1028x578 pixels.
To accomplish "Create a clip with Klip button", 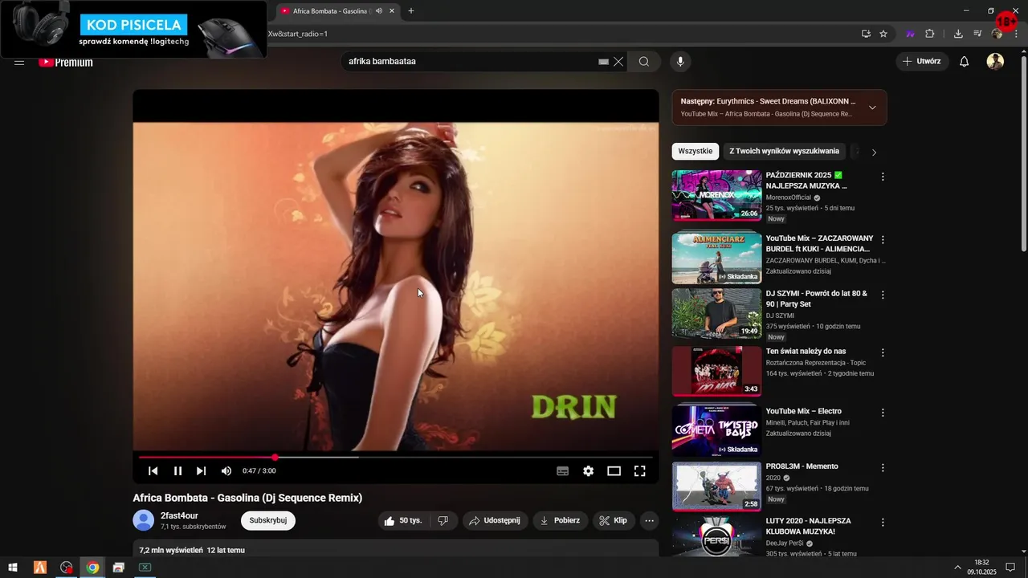I will 614,520.
